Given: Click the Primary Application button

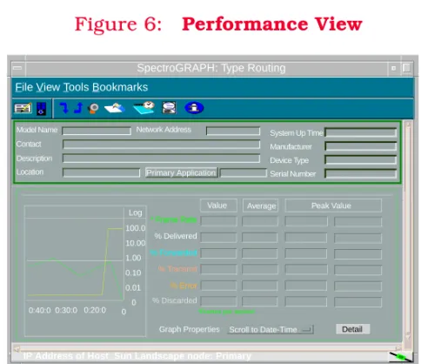Looking at the screenshot, I should point(181,172).
